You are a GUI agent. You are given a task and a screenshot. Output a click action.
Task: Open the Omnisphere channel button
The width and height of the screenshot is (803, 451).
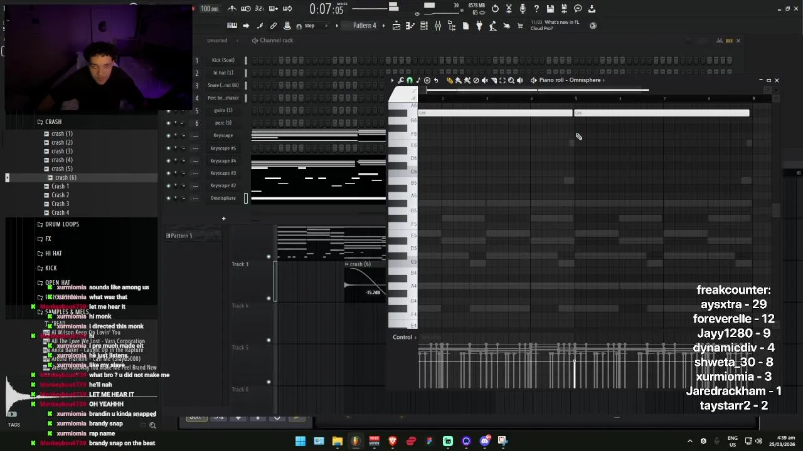(x=223, y=198)
